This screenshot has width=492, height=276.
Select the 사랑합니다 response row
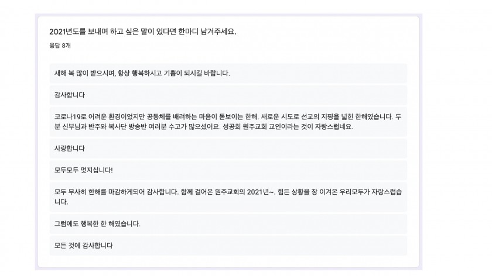coord(228,148)
